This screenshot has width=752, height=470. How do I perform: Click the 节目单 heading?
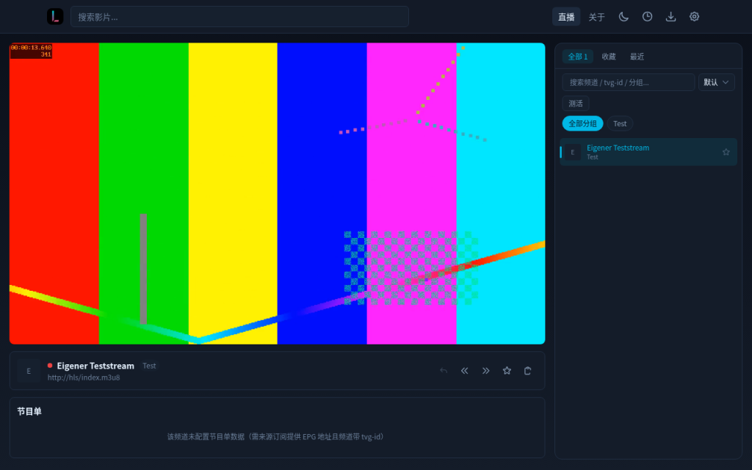click(x=29, y=411)
